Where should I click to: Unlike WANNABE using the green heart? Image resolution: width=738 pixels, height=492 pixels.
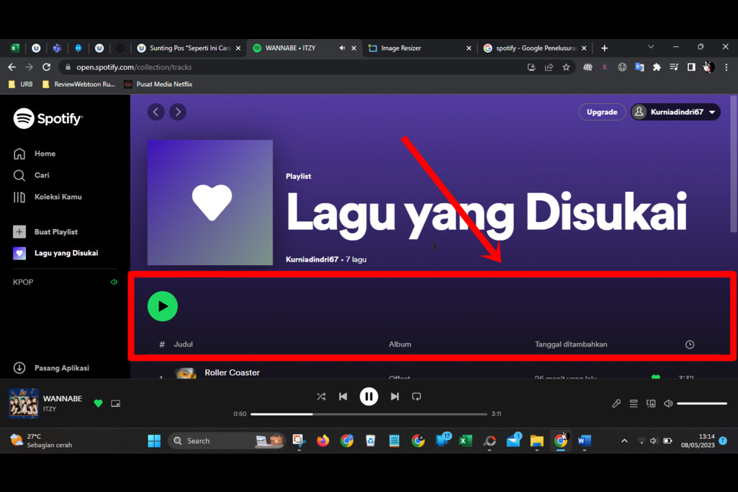98,403
